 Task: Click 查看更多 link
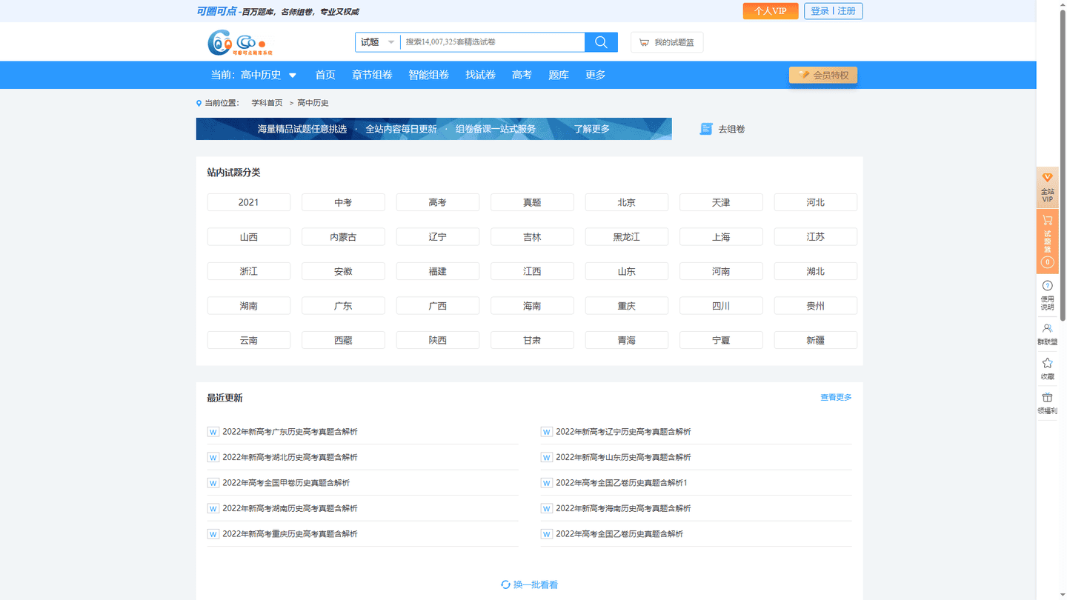point(836,398)
